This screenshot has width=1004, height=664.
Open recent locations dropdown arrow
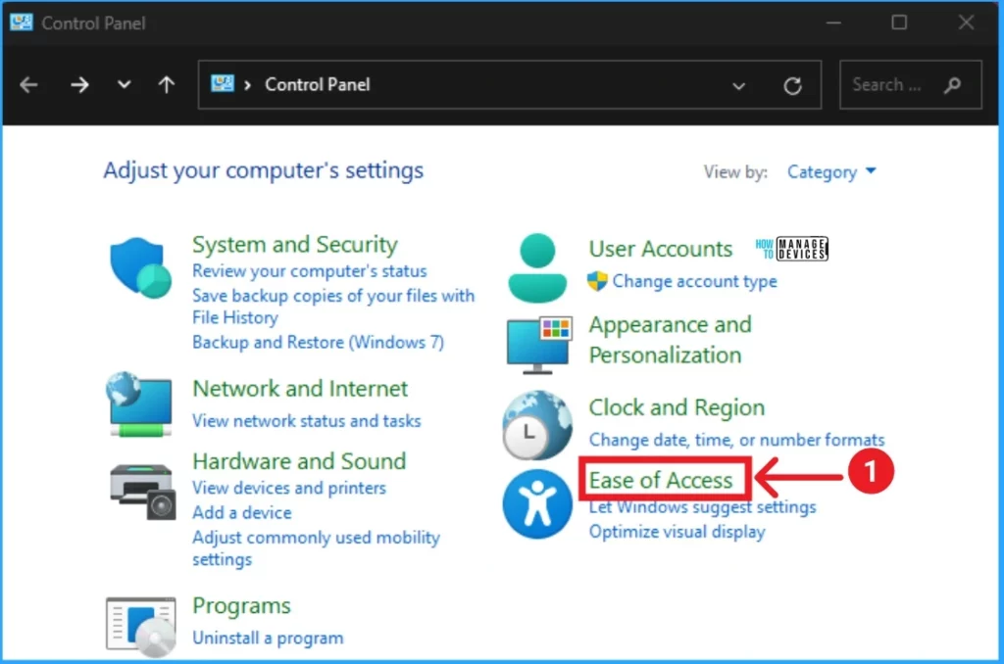tap(125, 84)
